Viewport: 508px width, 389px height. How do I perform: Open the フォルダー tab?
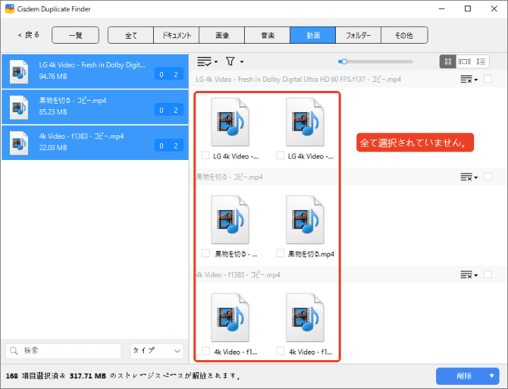click(x=358, y=35)
